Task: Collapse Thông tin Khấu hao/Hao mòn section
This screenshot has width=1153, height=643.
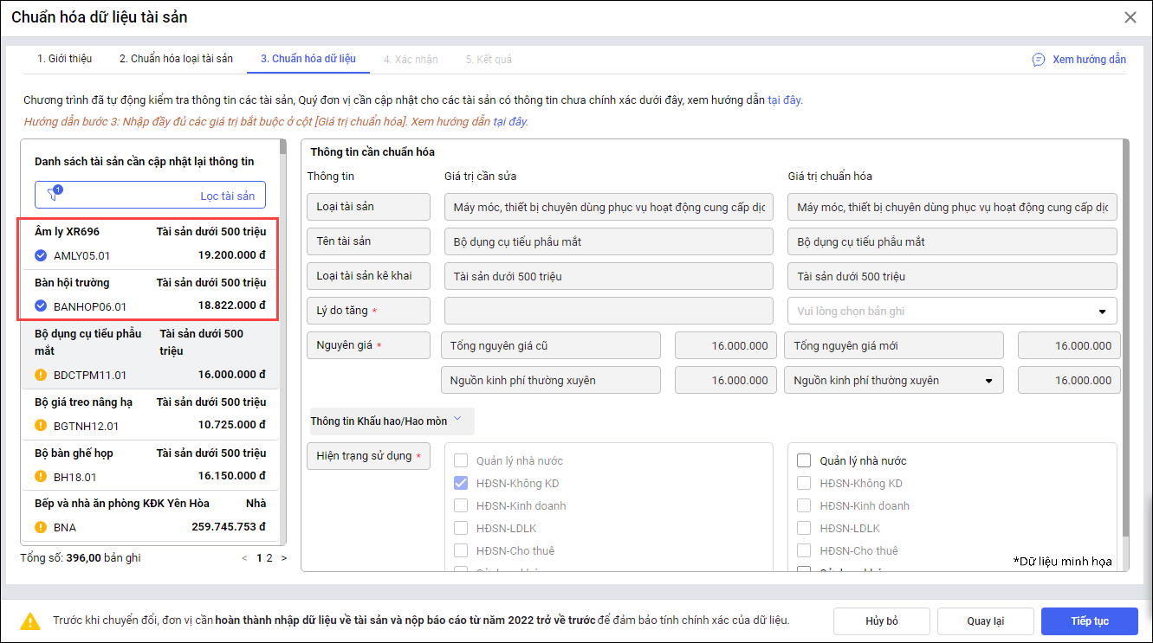Action: pos(457,420)
